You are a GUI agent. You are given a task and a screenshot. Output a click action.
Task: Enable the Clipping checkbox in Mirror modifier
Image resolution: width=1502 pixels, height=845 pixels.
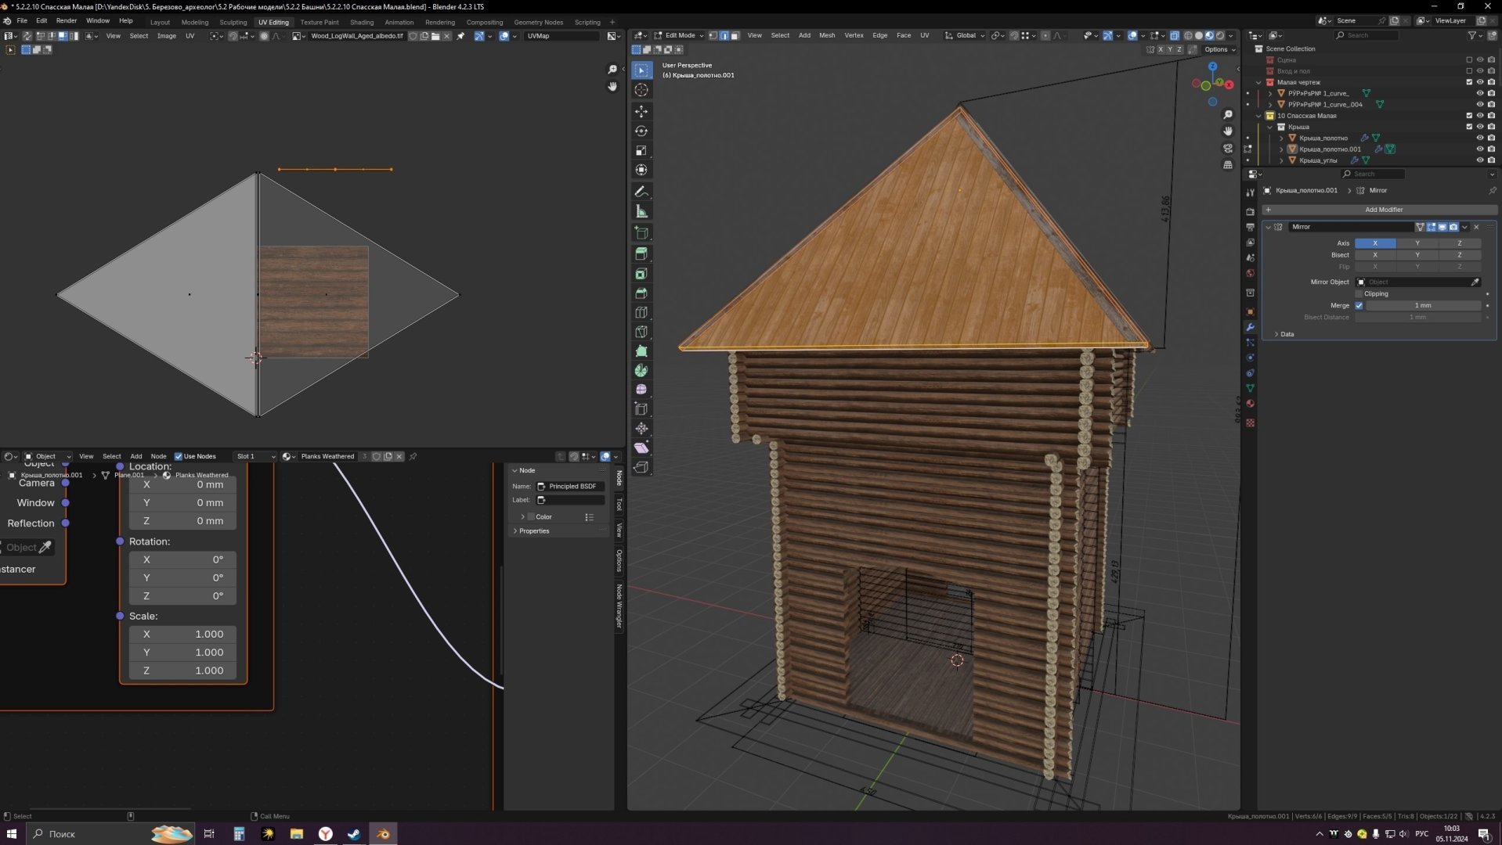coord(1359,293)
